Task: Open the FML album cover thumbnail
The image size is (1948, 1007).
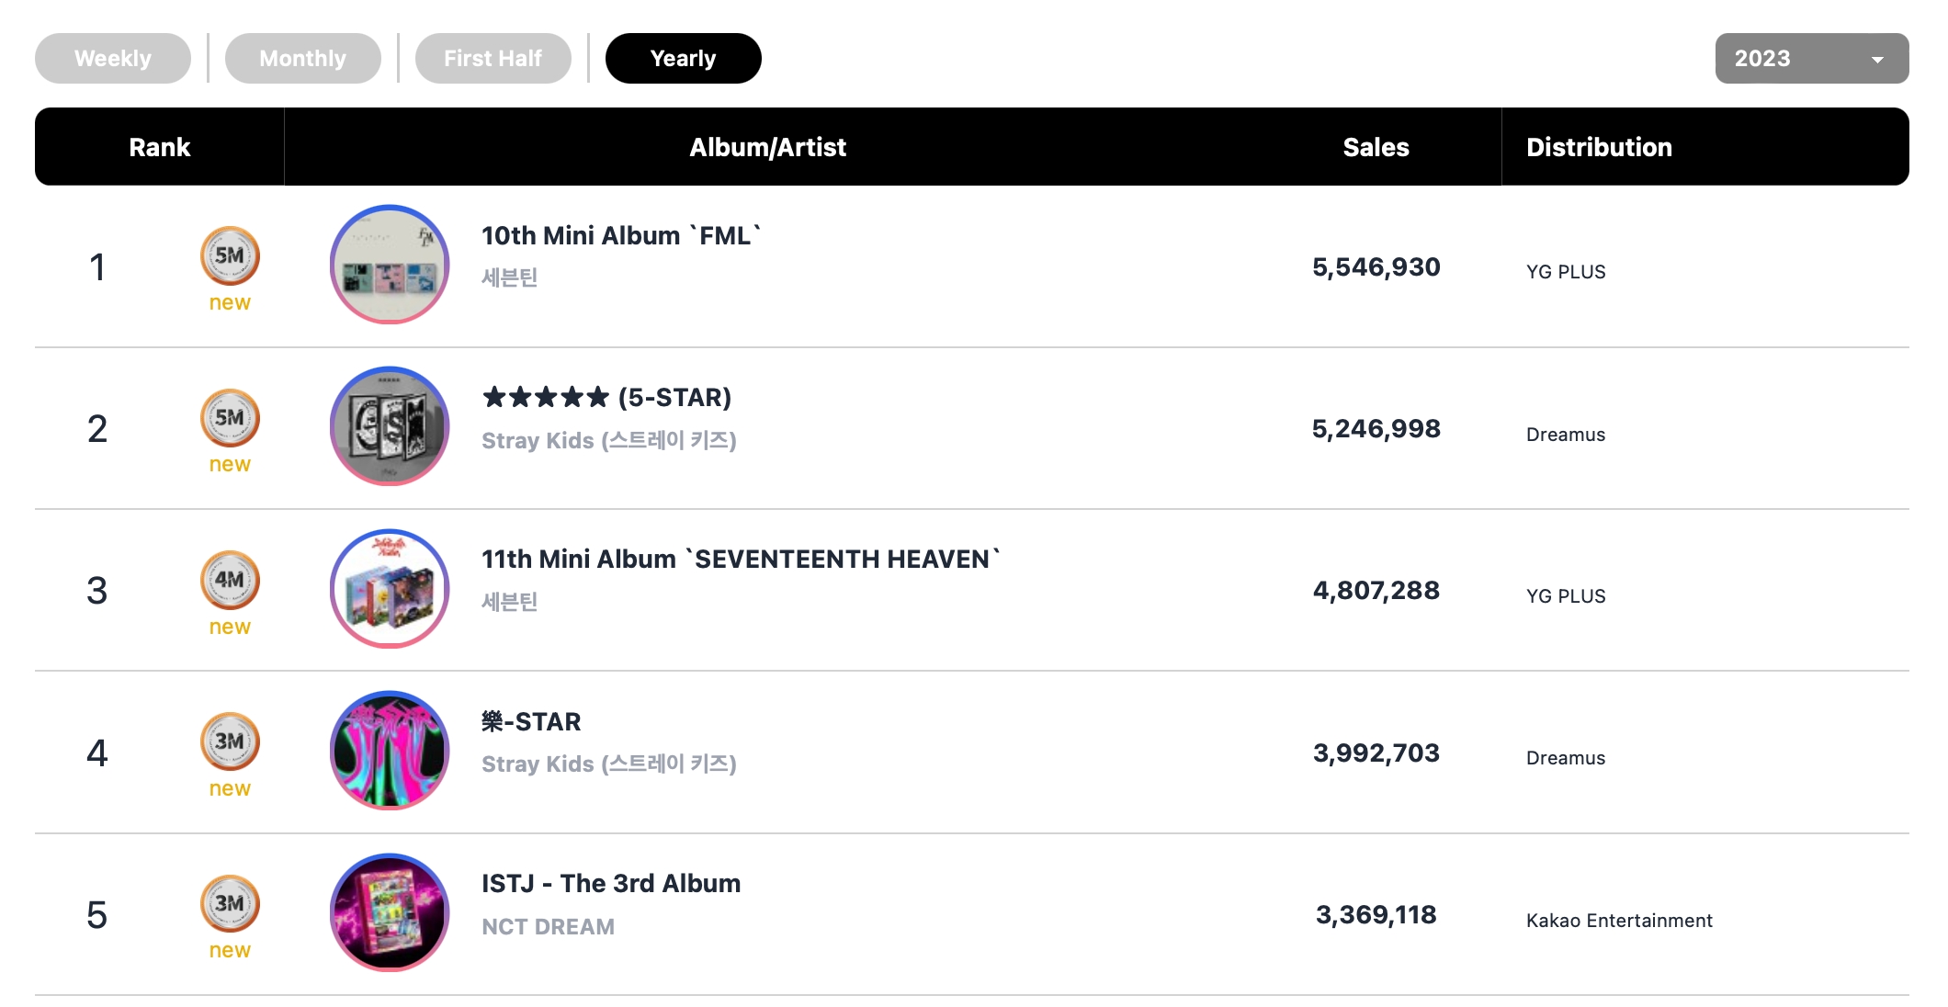Action: 390,265
